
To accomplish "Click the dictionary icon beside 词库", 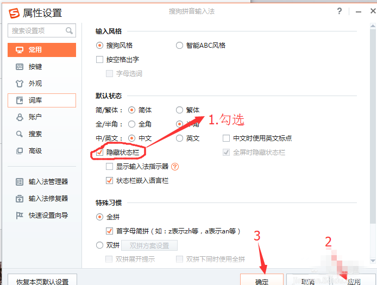I will click(20, 100).
